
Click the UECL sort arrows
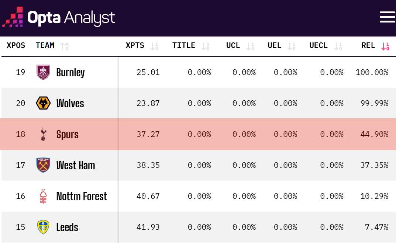[x=338, y=46]
